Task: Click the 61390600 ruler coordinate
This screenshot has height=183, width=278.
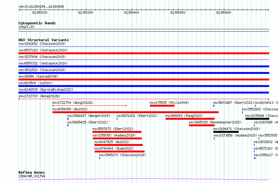Action: [224, 12]
